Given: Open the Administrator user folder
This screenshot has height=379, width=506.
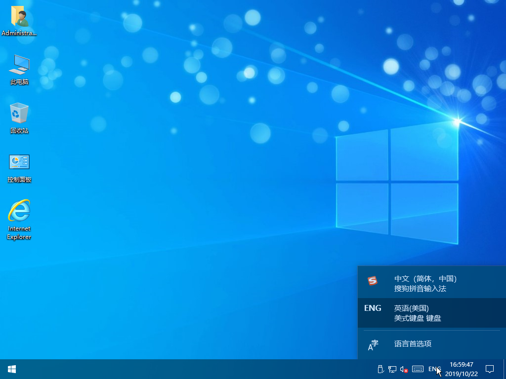Looking at the screenshot, I should [19, 20].
